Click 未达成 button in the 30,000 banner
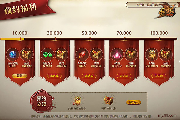Viewport: 180px width, 120px height. (x=54, y=76)
